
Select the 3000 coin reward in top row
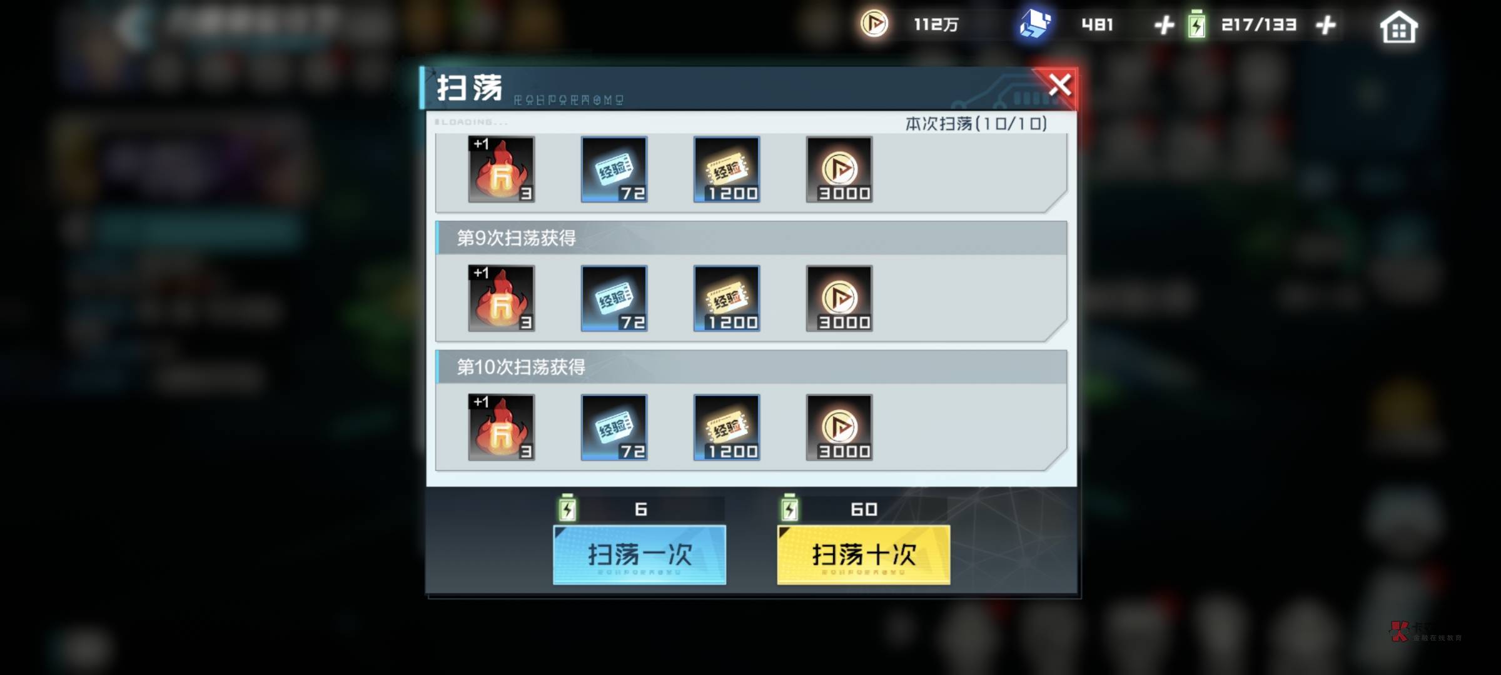point(839,169)
